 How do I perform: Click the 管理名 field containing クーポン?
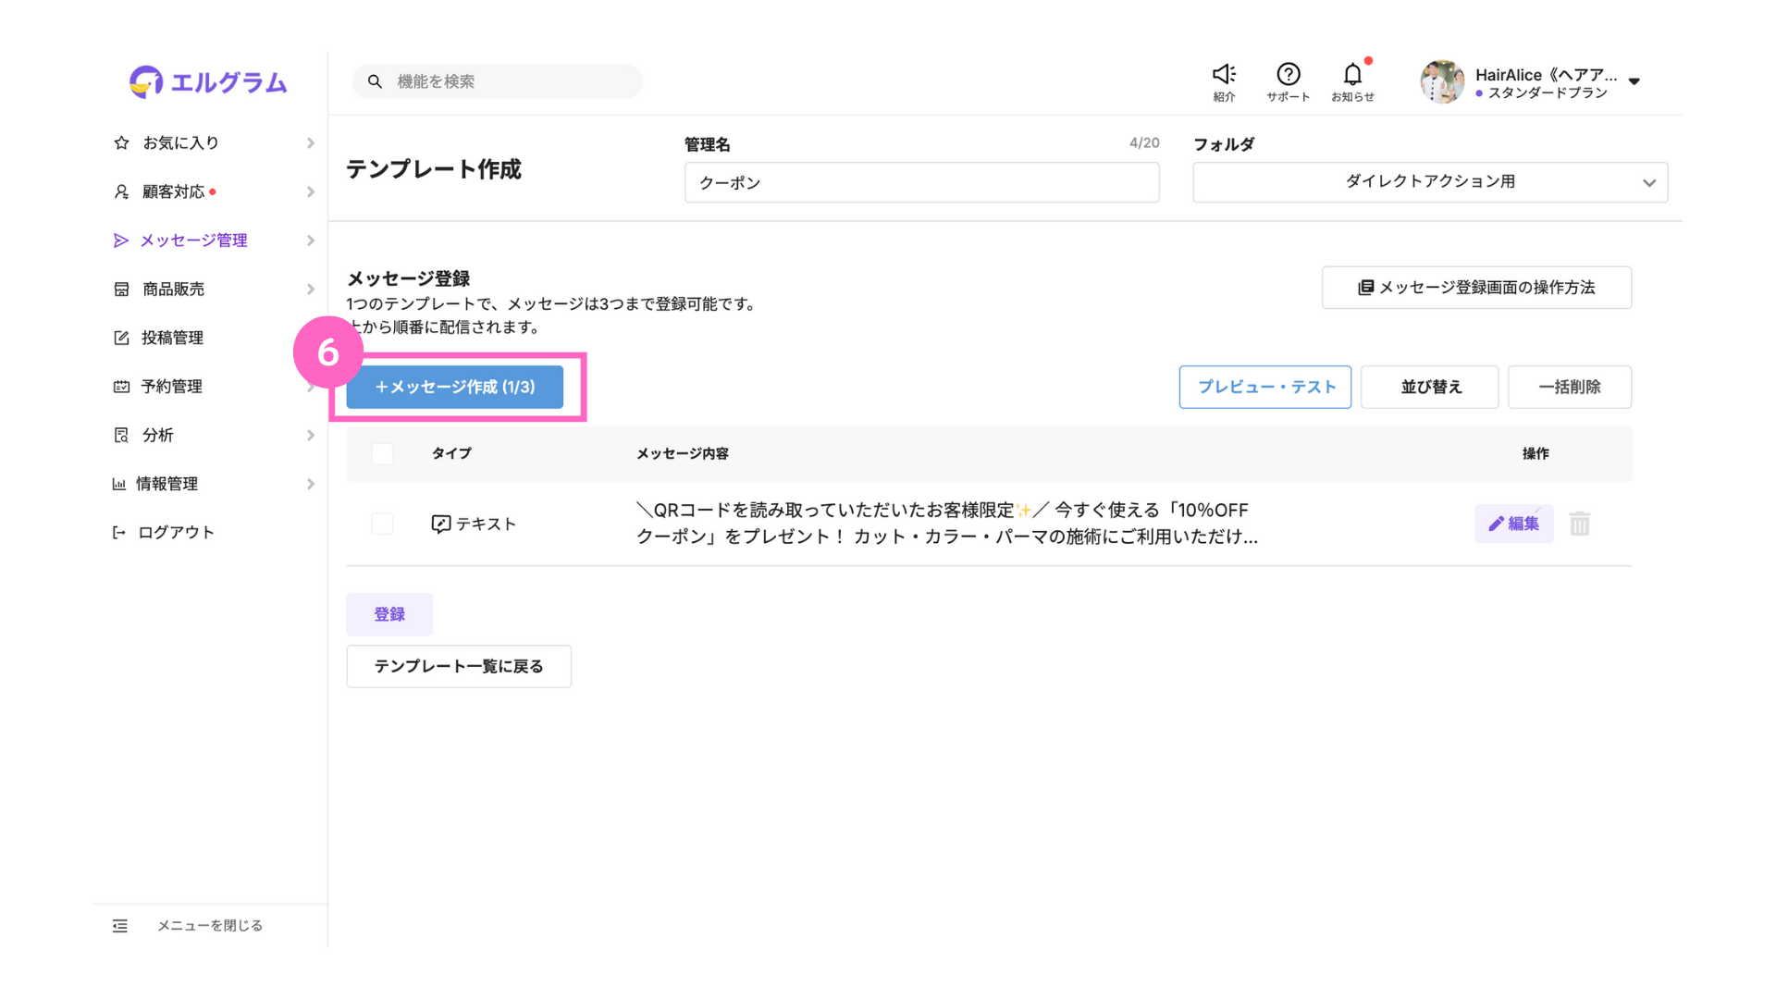pos(922,182)
